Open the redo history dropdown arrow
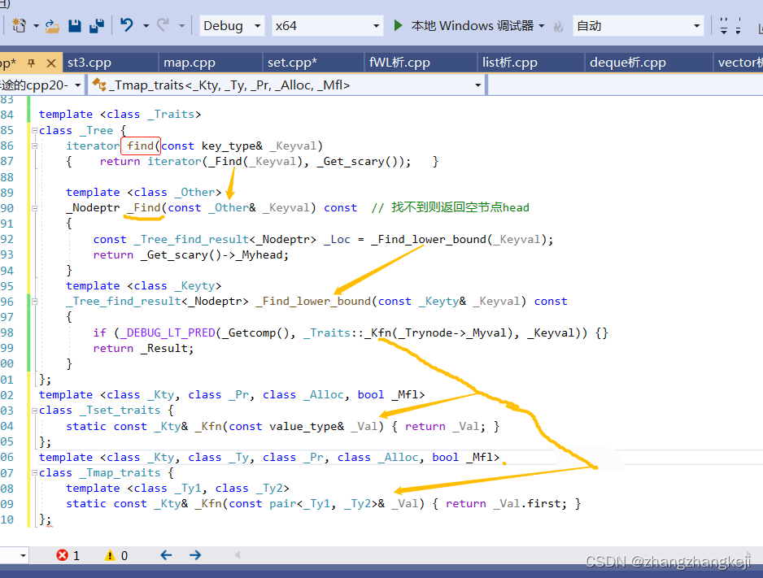 [x=181, y=26]
